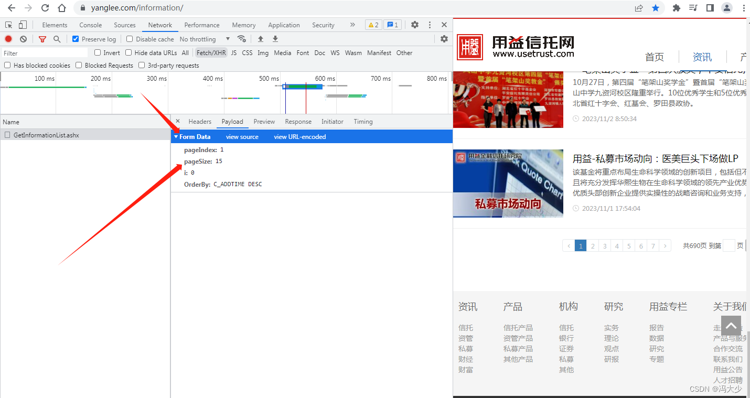Open the Preview tab of request
The width and height of the screenshot is (750, 398).
pyautogui.click(x=264, y=121)
